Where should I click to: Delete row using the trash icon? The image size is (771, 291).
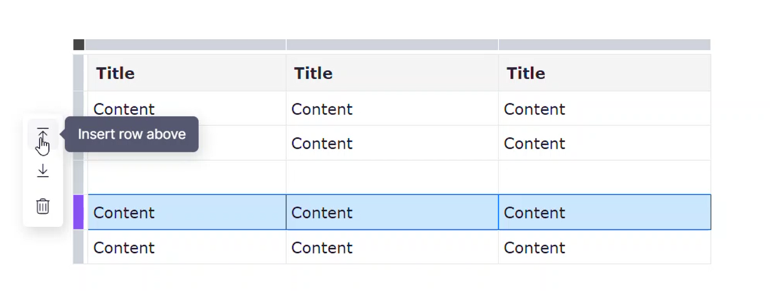tap(43, 206)
